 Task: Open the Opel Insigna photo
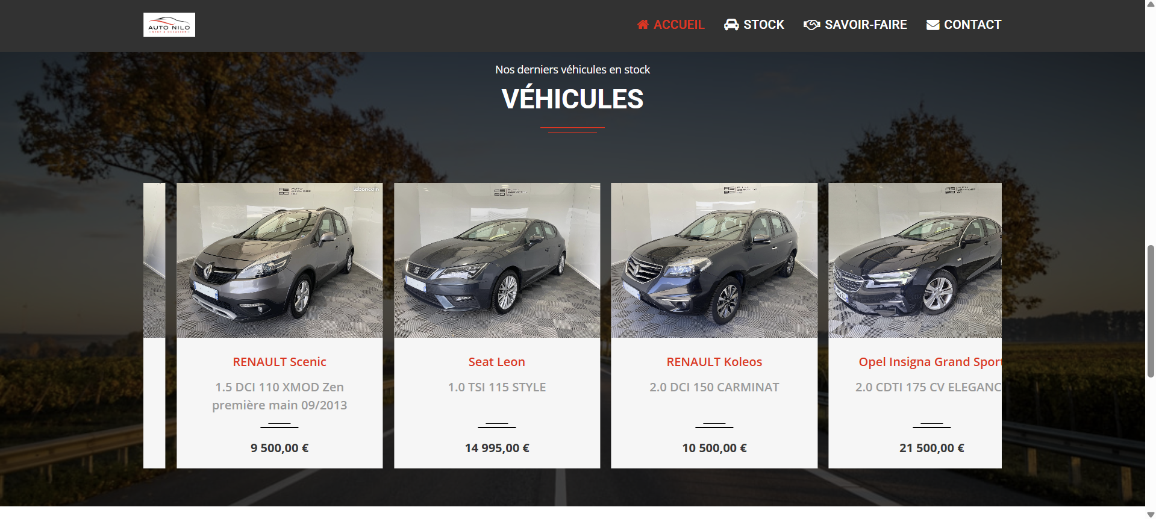[x=915, y=260]
